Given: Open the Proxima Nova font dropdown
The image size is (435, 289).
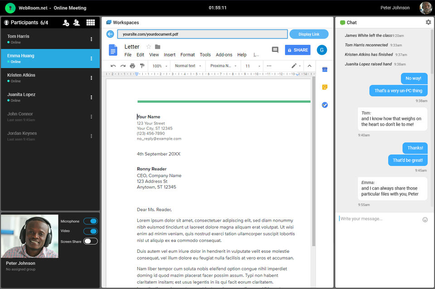Looking at the screenshot, I should click(x=223, y=66).
